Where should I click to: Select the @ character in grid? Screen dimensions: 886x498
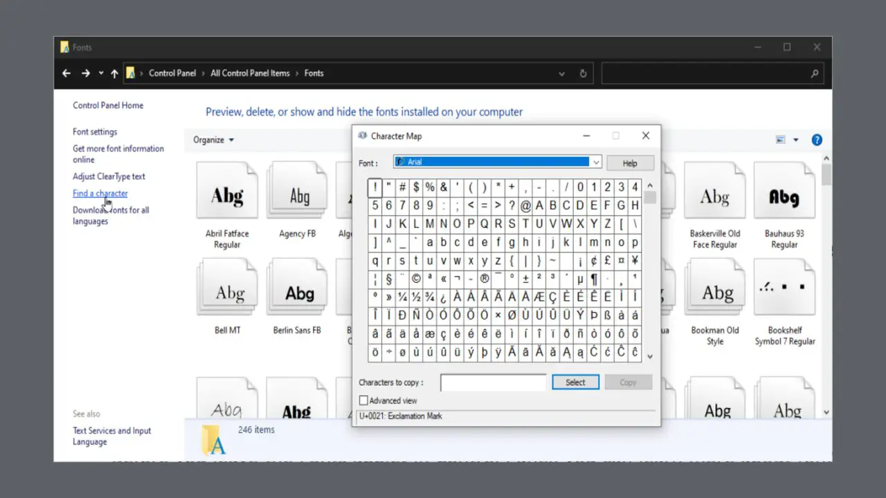pyautogui.click(x=525, y=205)
